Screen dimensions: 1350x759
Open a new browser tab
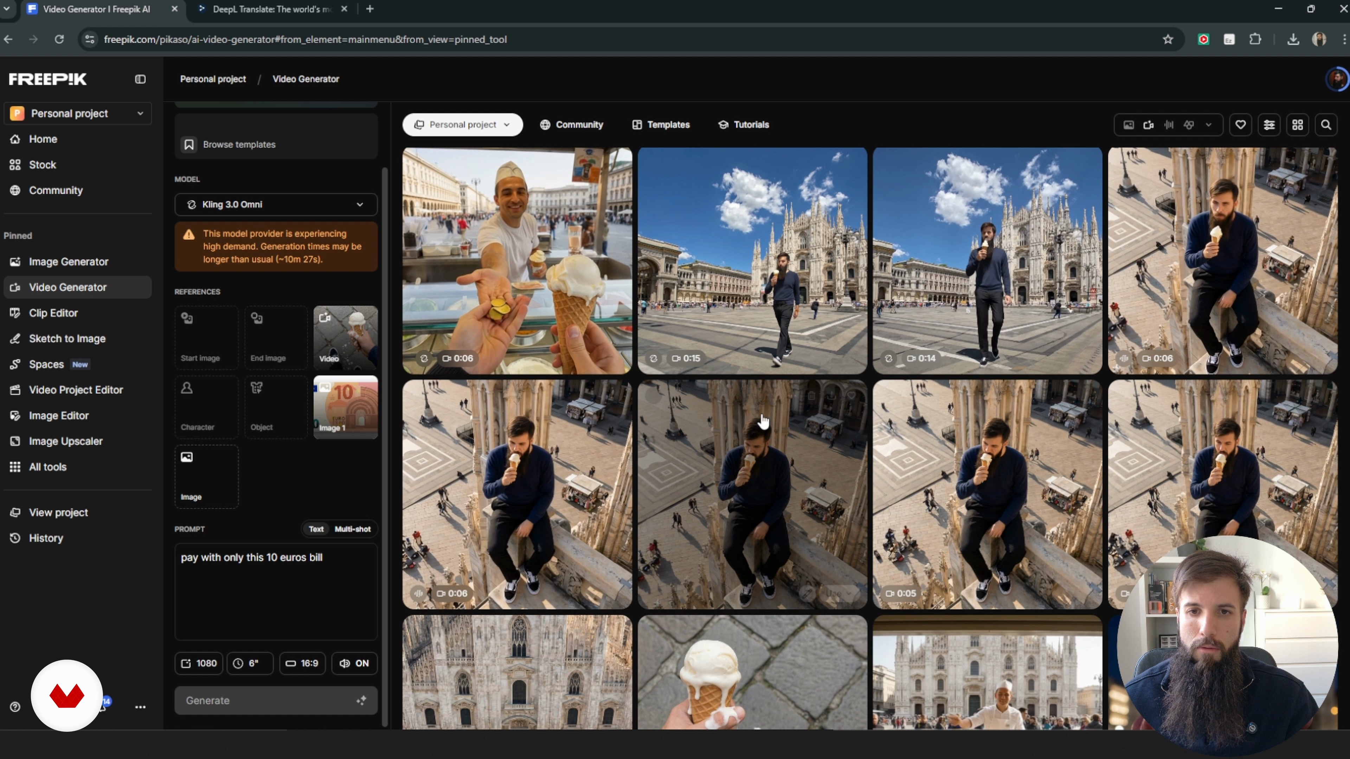370,9
